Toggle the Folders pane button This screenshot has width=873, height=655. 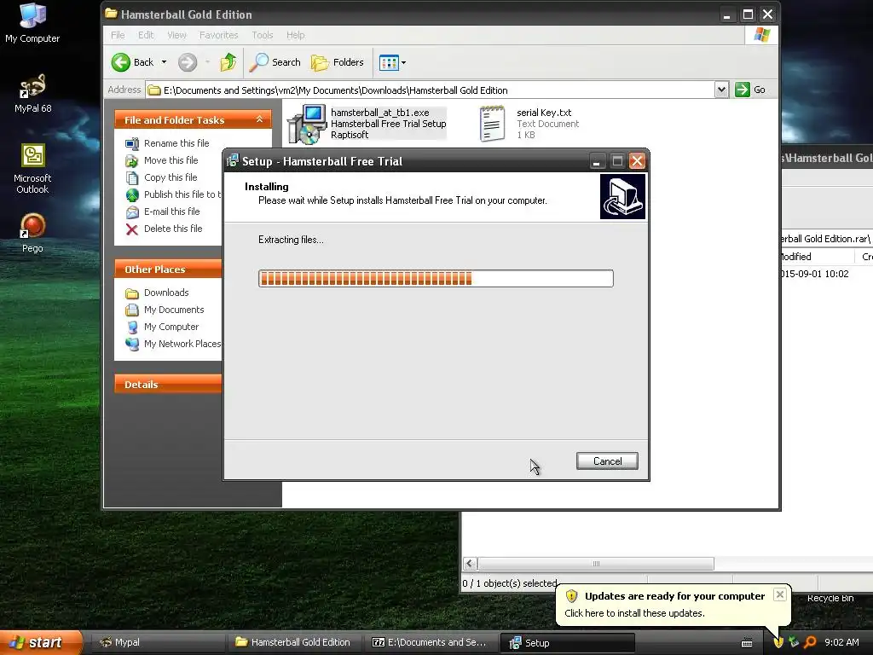(x=338, y=62)
